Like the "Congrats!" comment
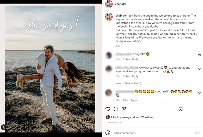This screenshot has height=137, width=203. tap(199, 55)
